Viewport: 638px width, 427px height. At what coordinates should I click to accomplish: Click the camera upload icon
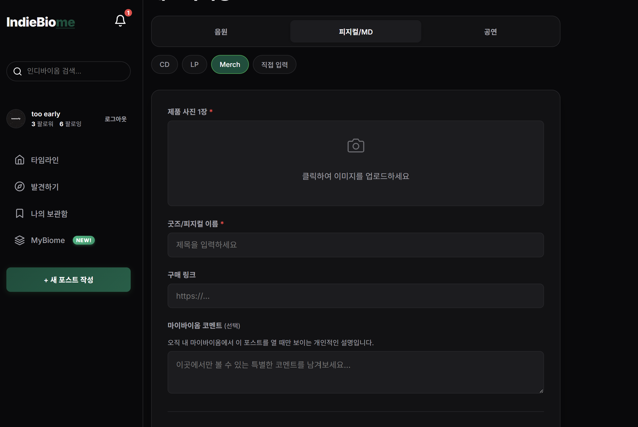(355, 146)
